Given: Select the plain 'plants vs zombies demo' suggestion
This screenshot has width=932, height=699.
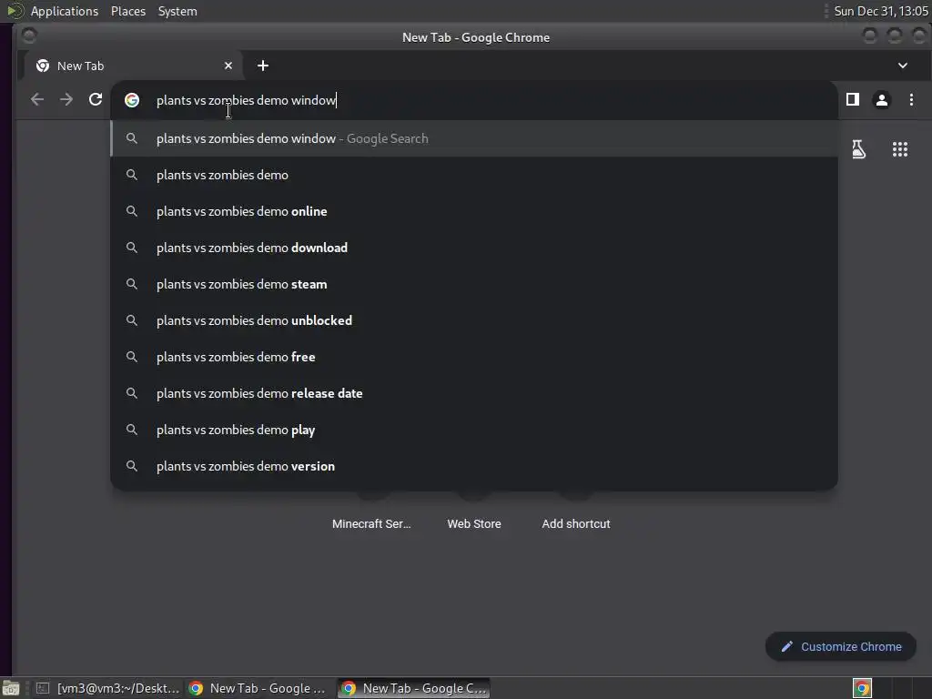Looking at the screenshot, I should pyautogui.click(x=474, y=175).
